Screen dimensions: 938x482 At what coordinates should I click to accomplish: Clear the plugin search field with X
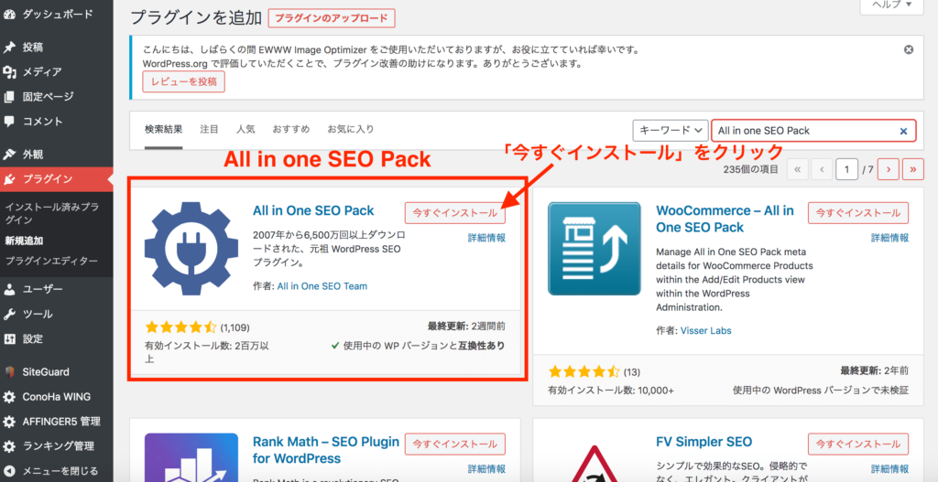pos(903,131)
